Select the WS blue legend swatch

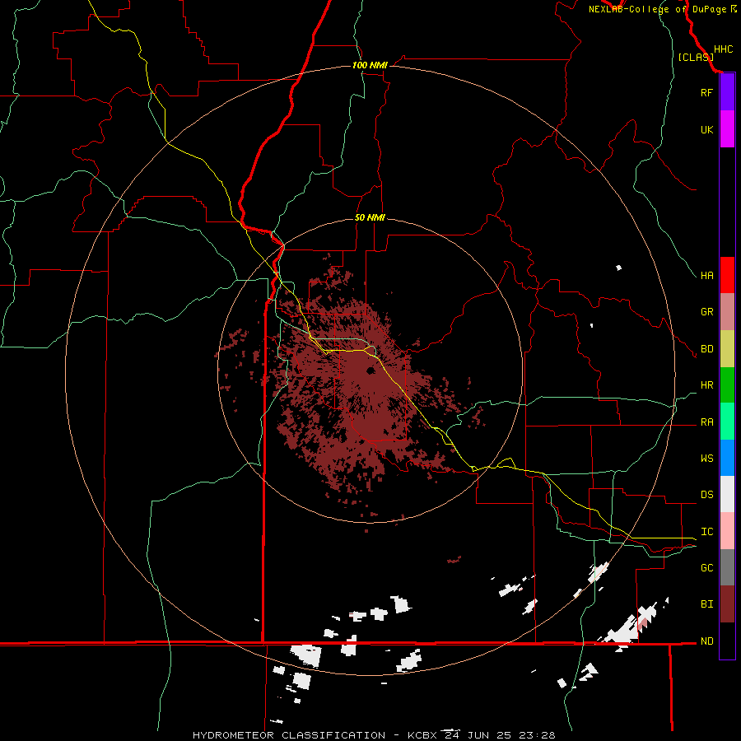[727, 458]
